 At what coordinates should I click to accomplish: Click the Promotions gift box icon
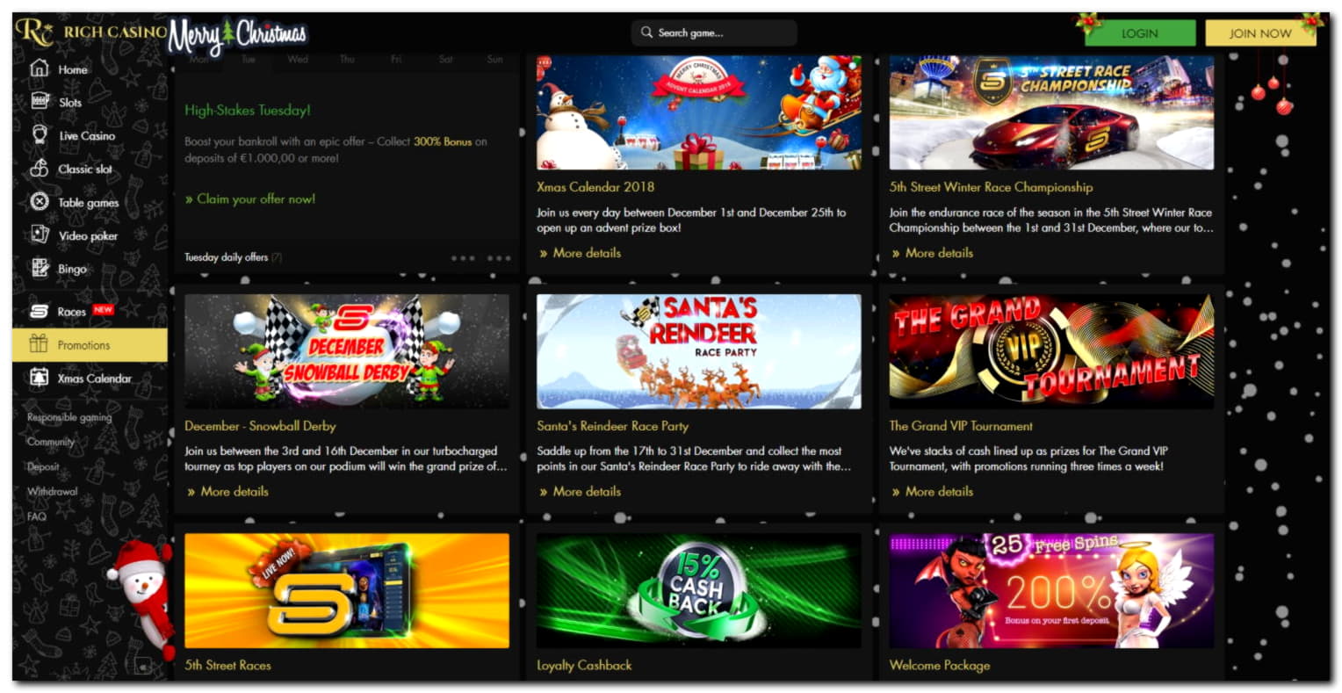pyautogui.click(x=39, y=344)
